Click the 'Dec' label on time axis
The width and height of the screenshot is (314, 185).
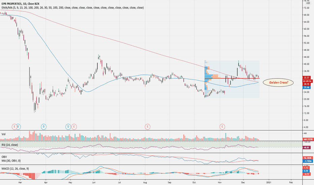pos(243,182)
